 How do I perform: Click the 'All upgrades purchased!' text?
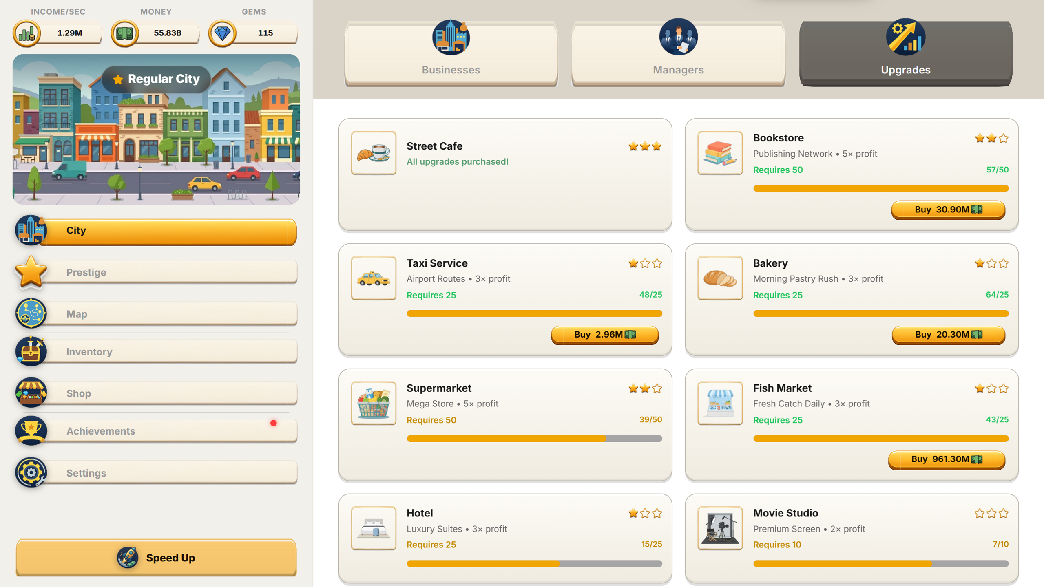(x=457, y=162)
